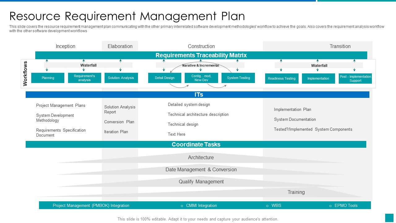Click Tested?/Implemented System Components text
The width and height of the screenshot is (396, 223).
coord(313,129)
